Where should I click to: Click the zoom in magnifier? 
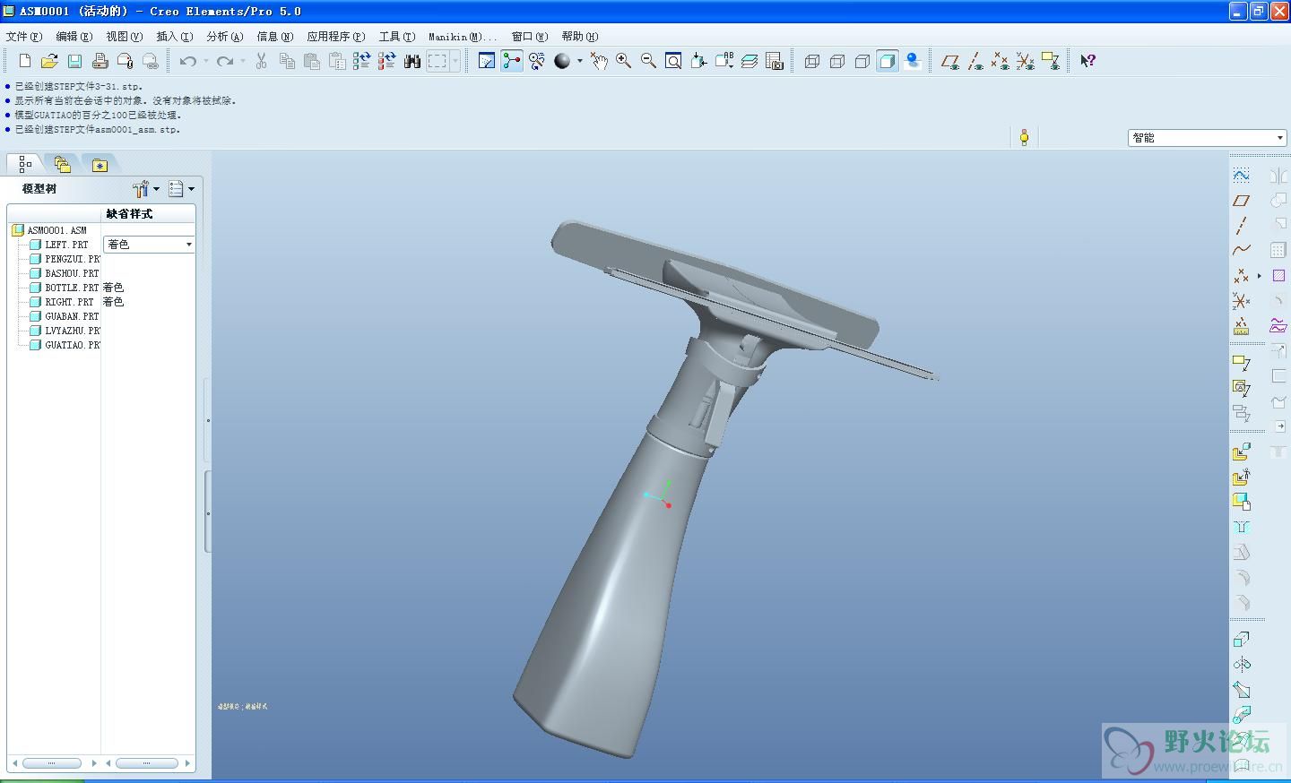point(623,61)
